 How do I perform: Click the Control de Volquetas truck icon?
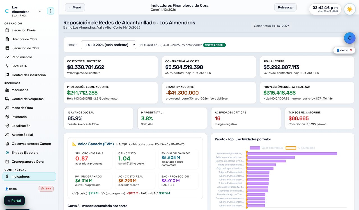7,99
